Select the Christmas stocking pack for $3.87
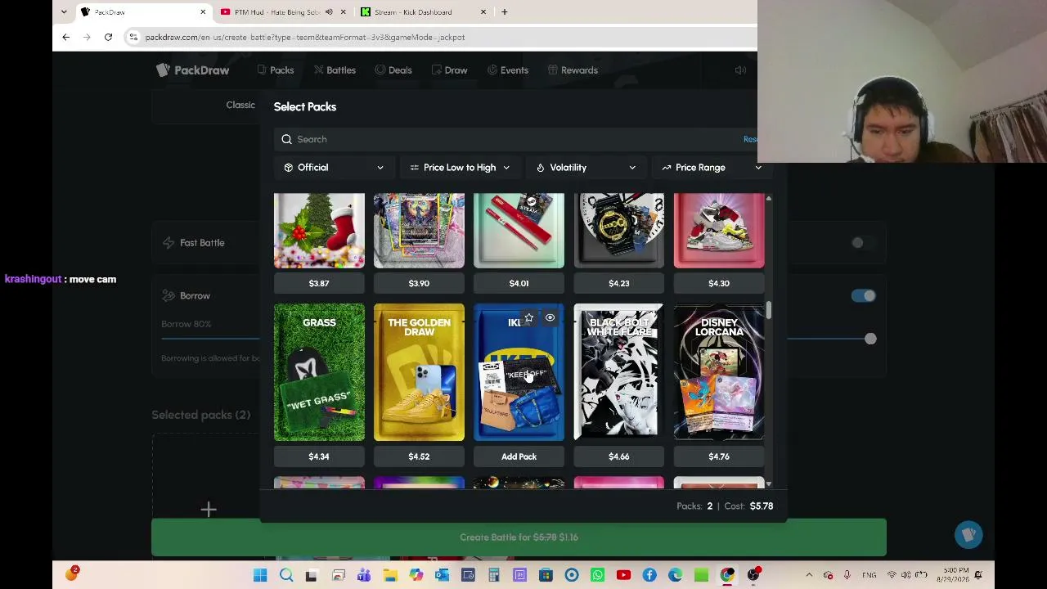Viewport: 1047px width, 589px height. [x=319, y=231]
